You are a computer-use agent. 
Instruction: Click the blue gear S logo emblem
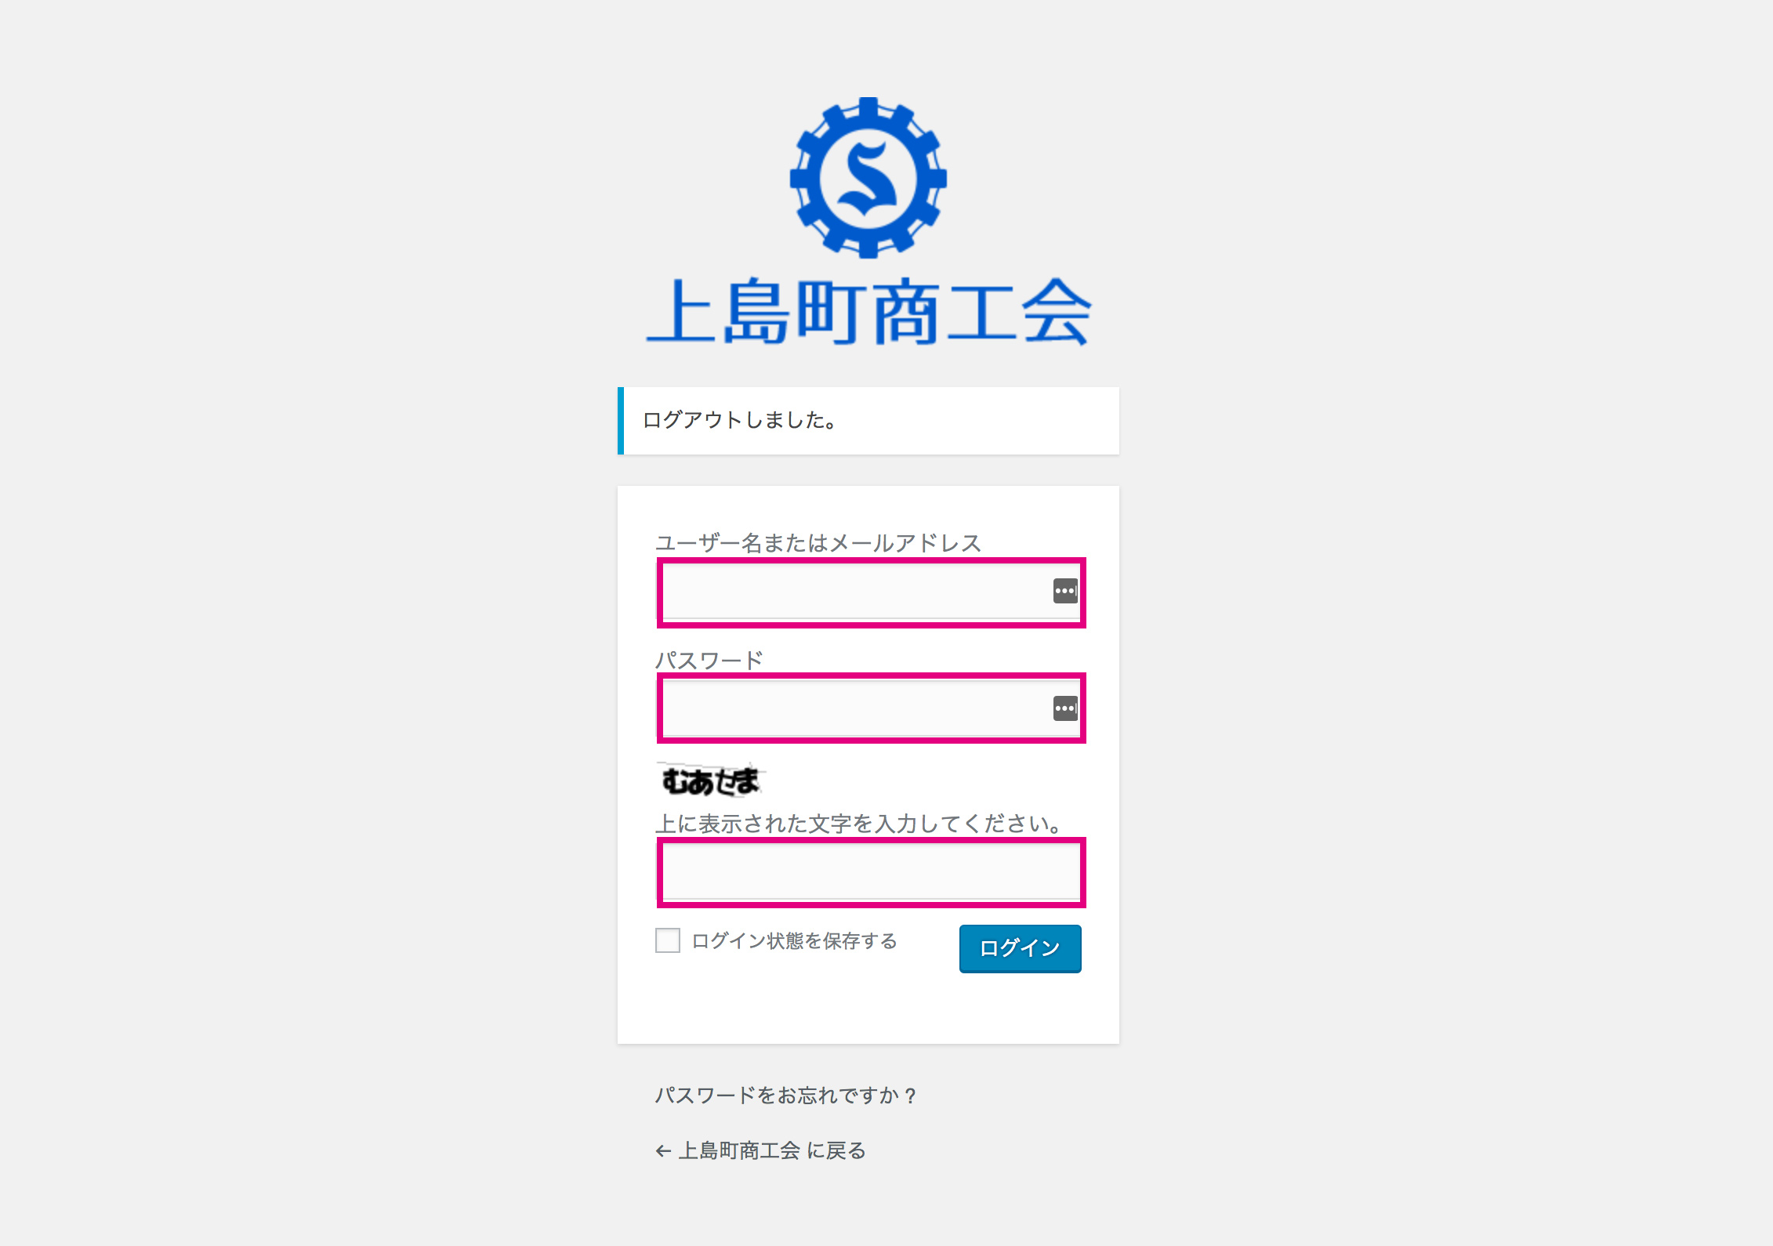tap(868, 178)
